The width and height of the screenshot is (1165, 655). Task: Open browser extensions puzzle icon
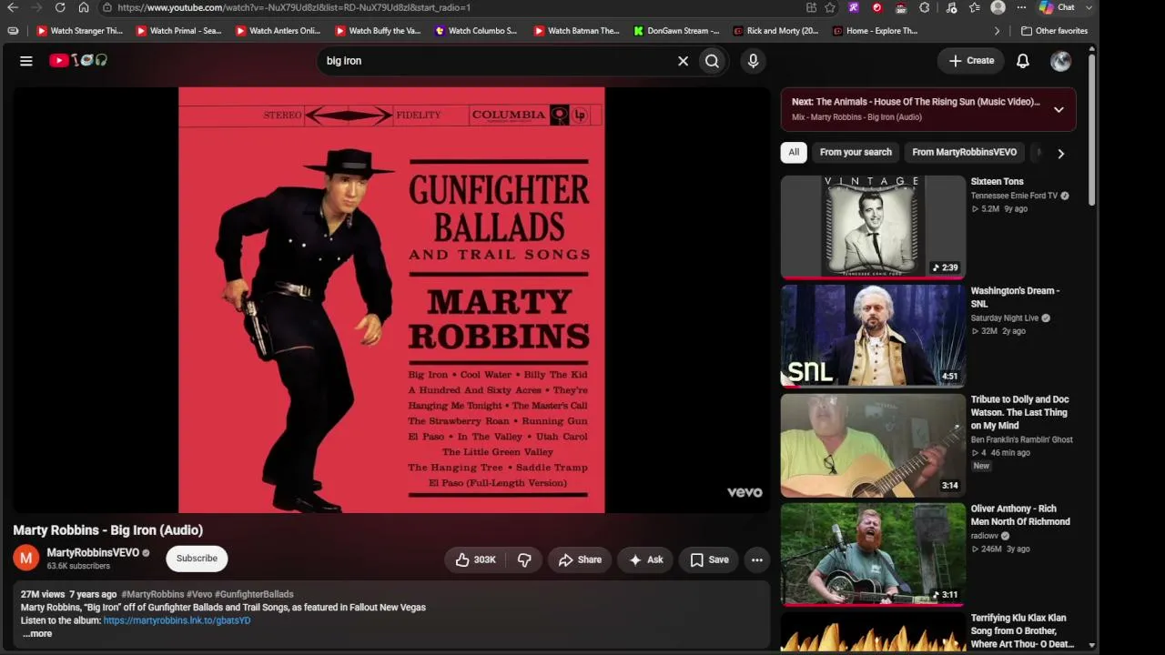[x=925, y=7]
